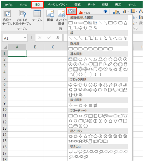Click the ピボットテーブル button
The width and height of the screenshot is (144, 162).
click(x=7, y=17)
